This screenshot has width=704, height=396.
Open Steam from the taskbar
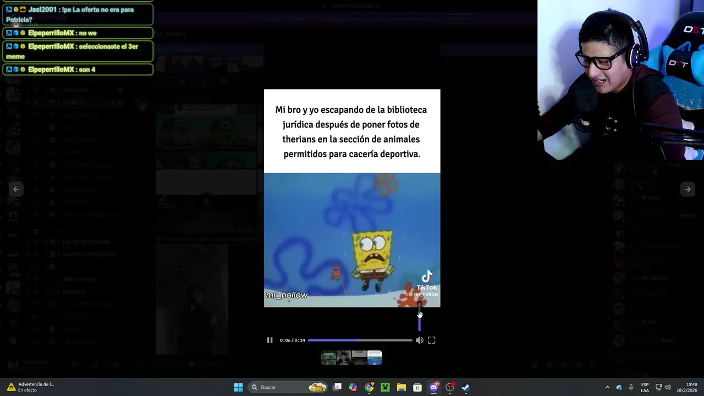(x=466, y=387)
